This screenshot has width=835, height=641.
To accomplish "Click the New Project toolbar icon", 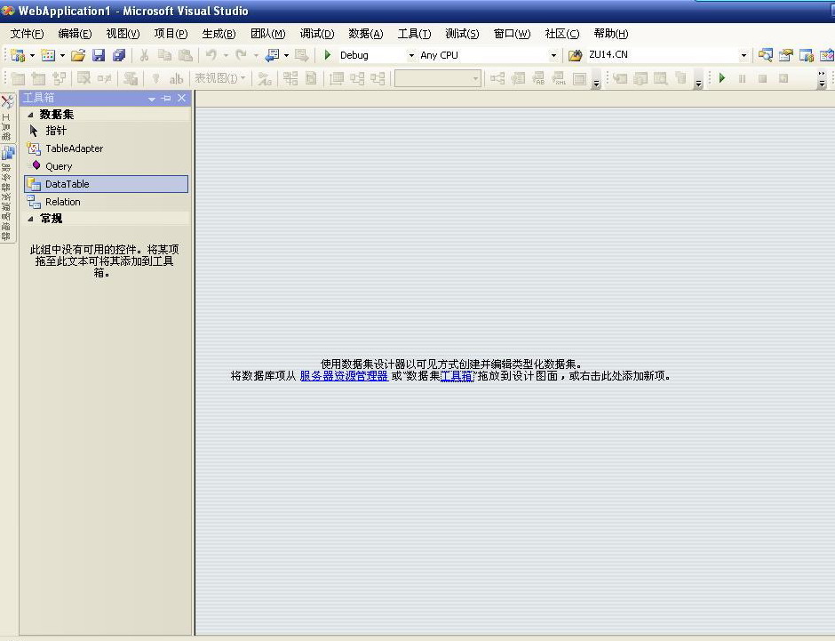I will tap(18, 55).
